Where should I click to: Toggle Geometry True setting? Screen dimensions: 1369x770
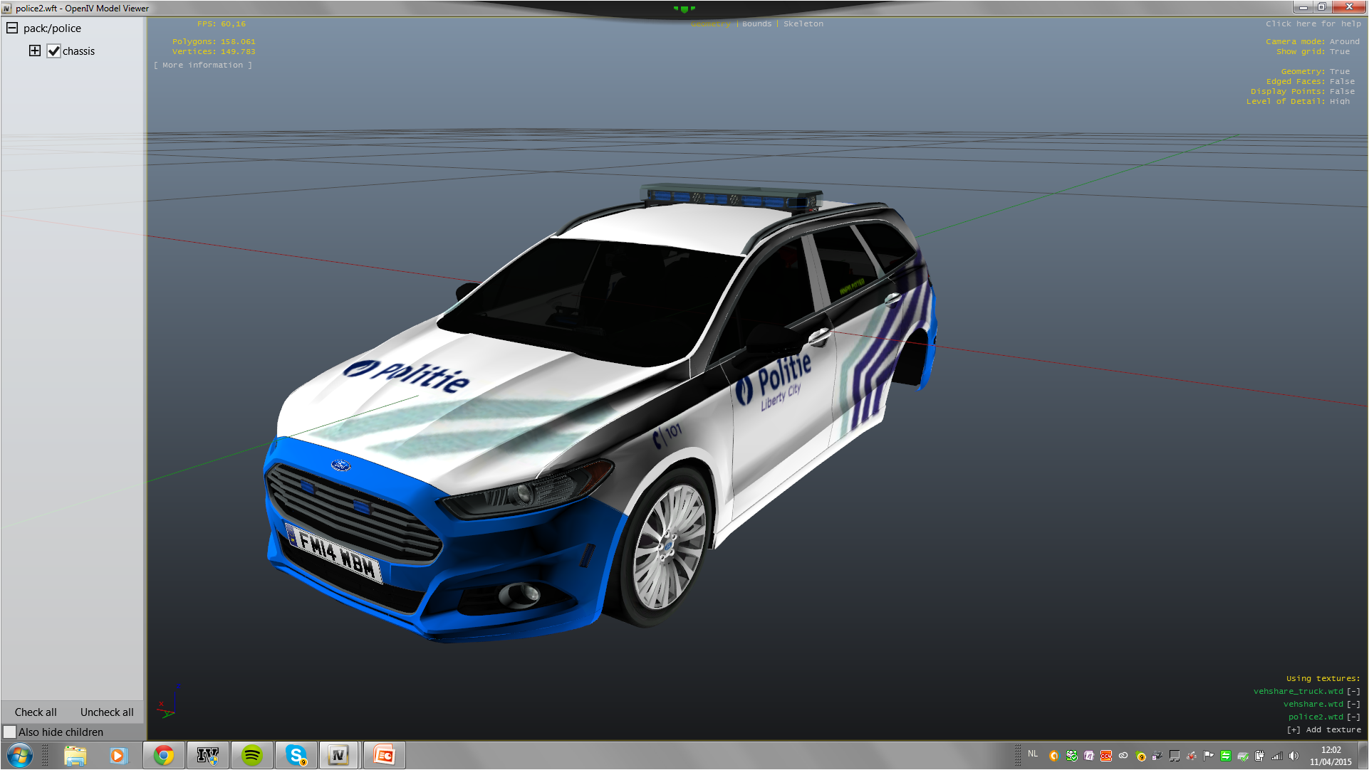click(1315, 71)
